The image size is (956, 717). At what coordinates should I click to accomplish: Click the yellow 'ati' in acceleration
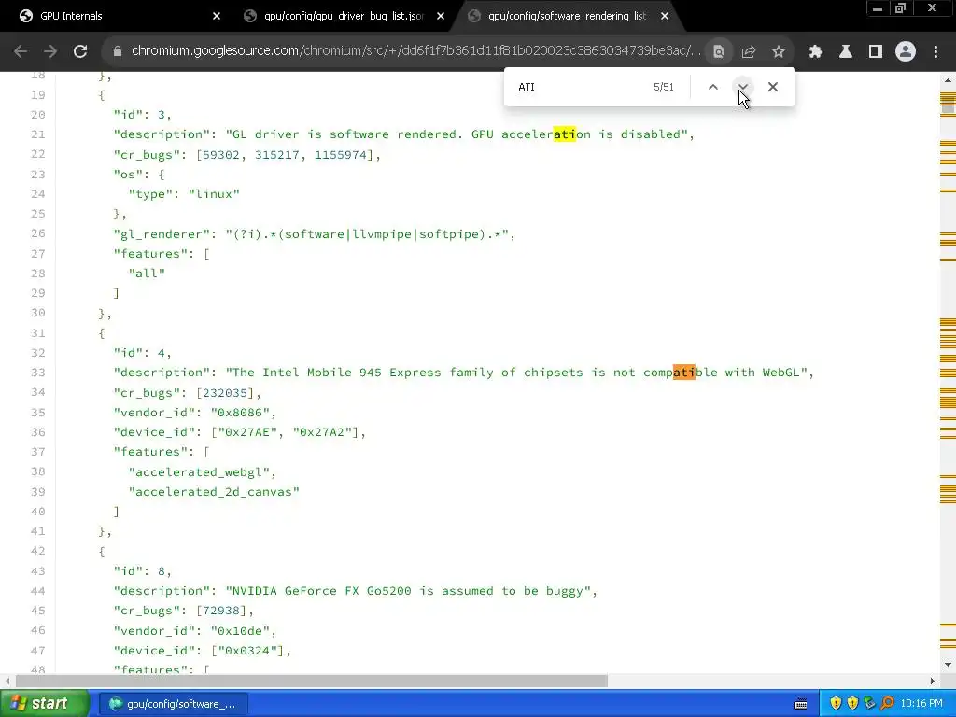565,134
